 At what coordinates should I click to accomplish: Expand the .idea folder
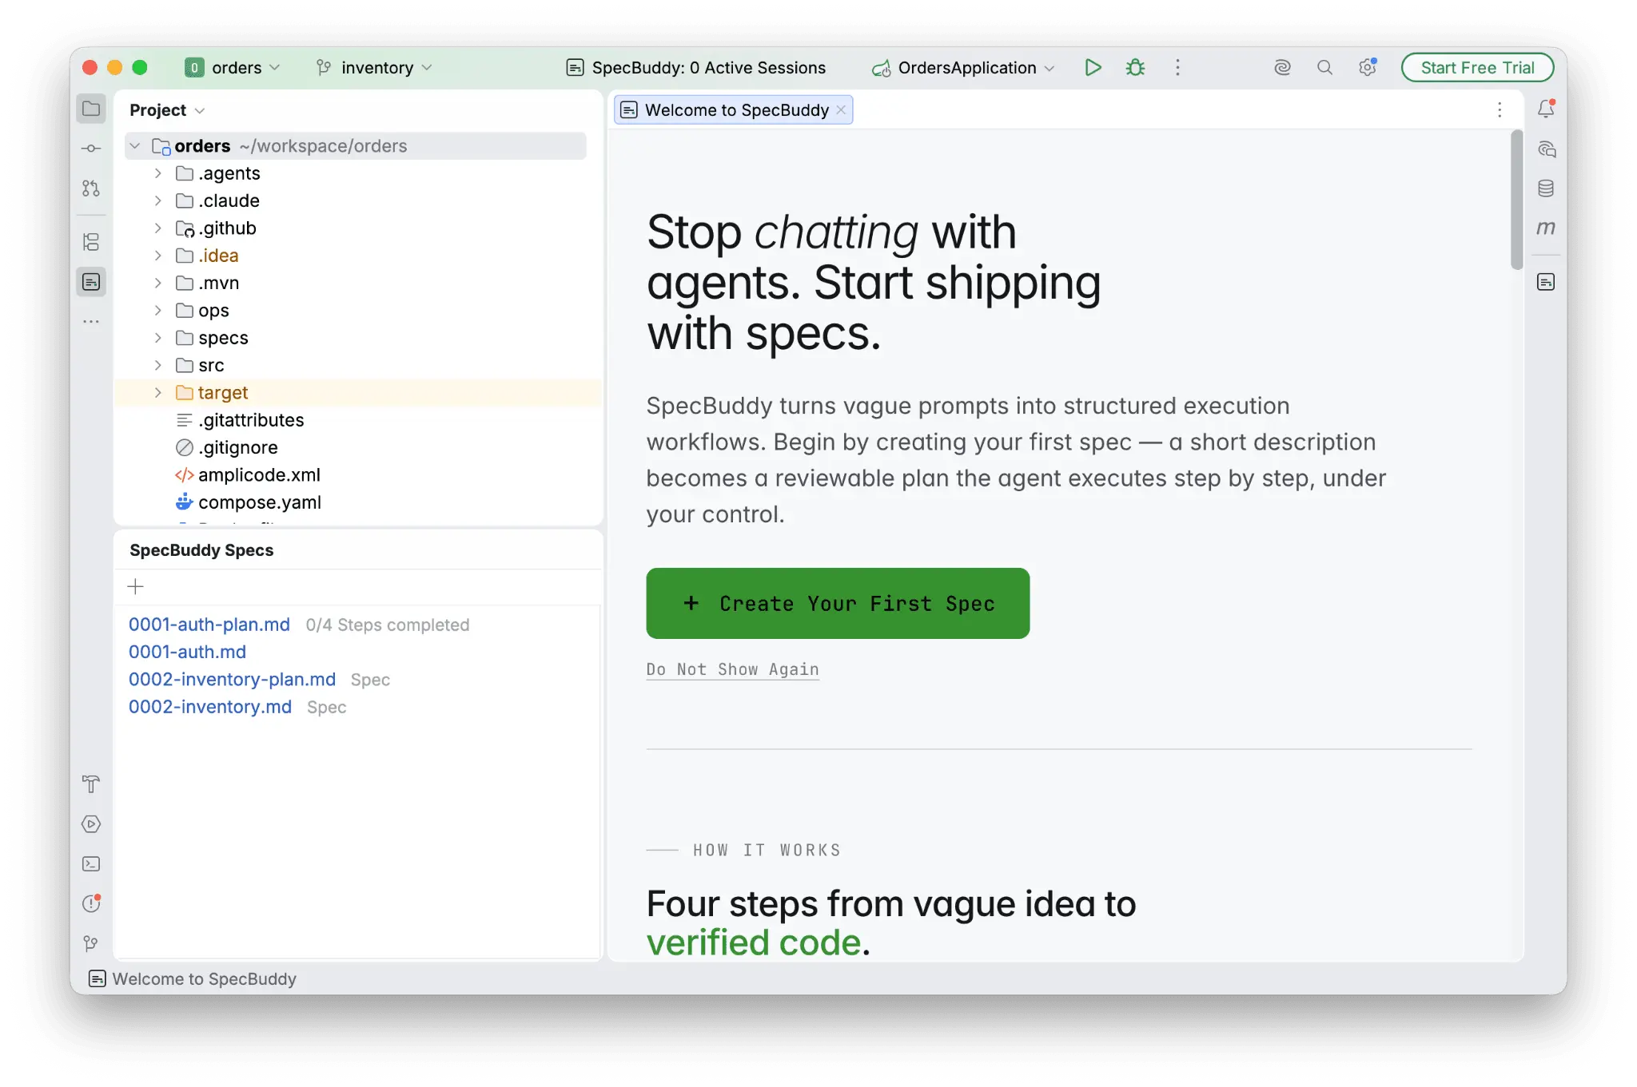(x=158, y=256)
